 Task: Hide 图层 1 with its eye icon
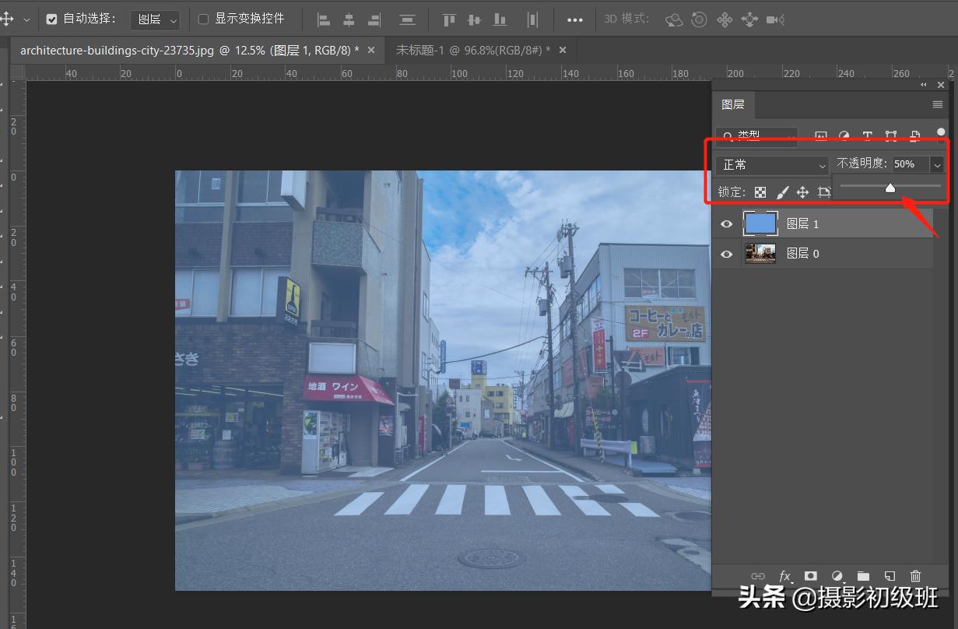point(727,224)
